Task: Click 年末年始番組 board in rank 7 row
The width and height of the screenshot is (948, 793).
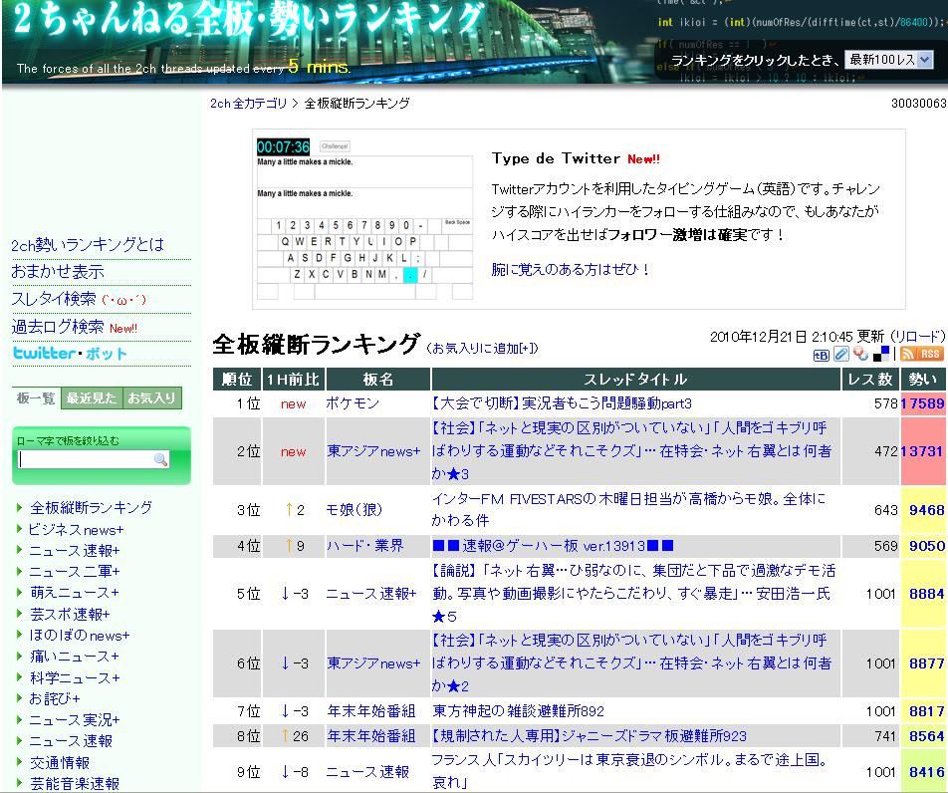Action: [371, 710]
